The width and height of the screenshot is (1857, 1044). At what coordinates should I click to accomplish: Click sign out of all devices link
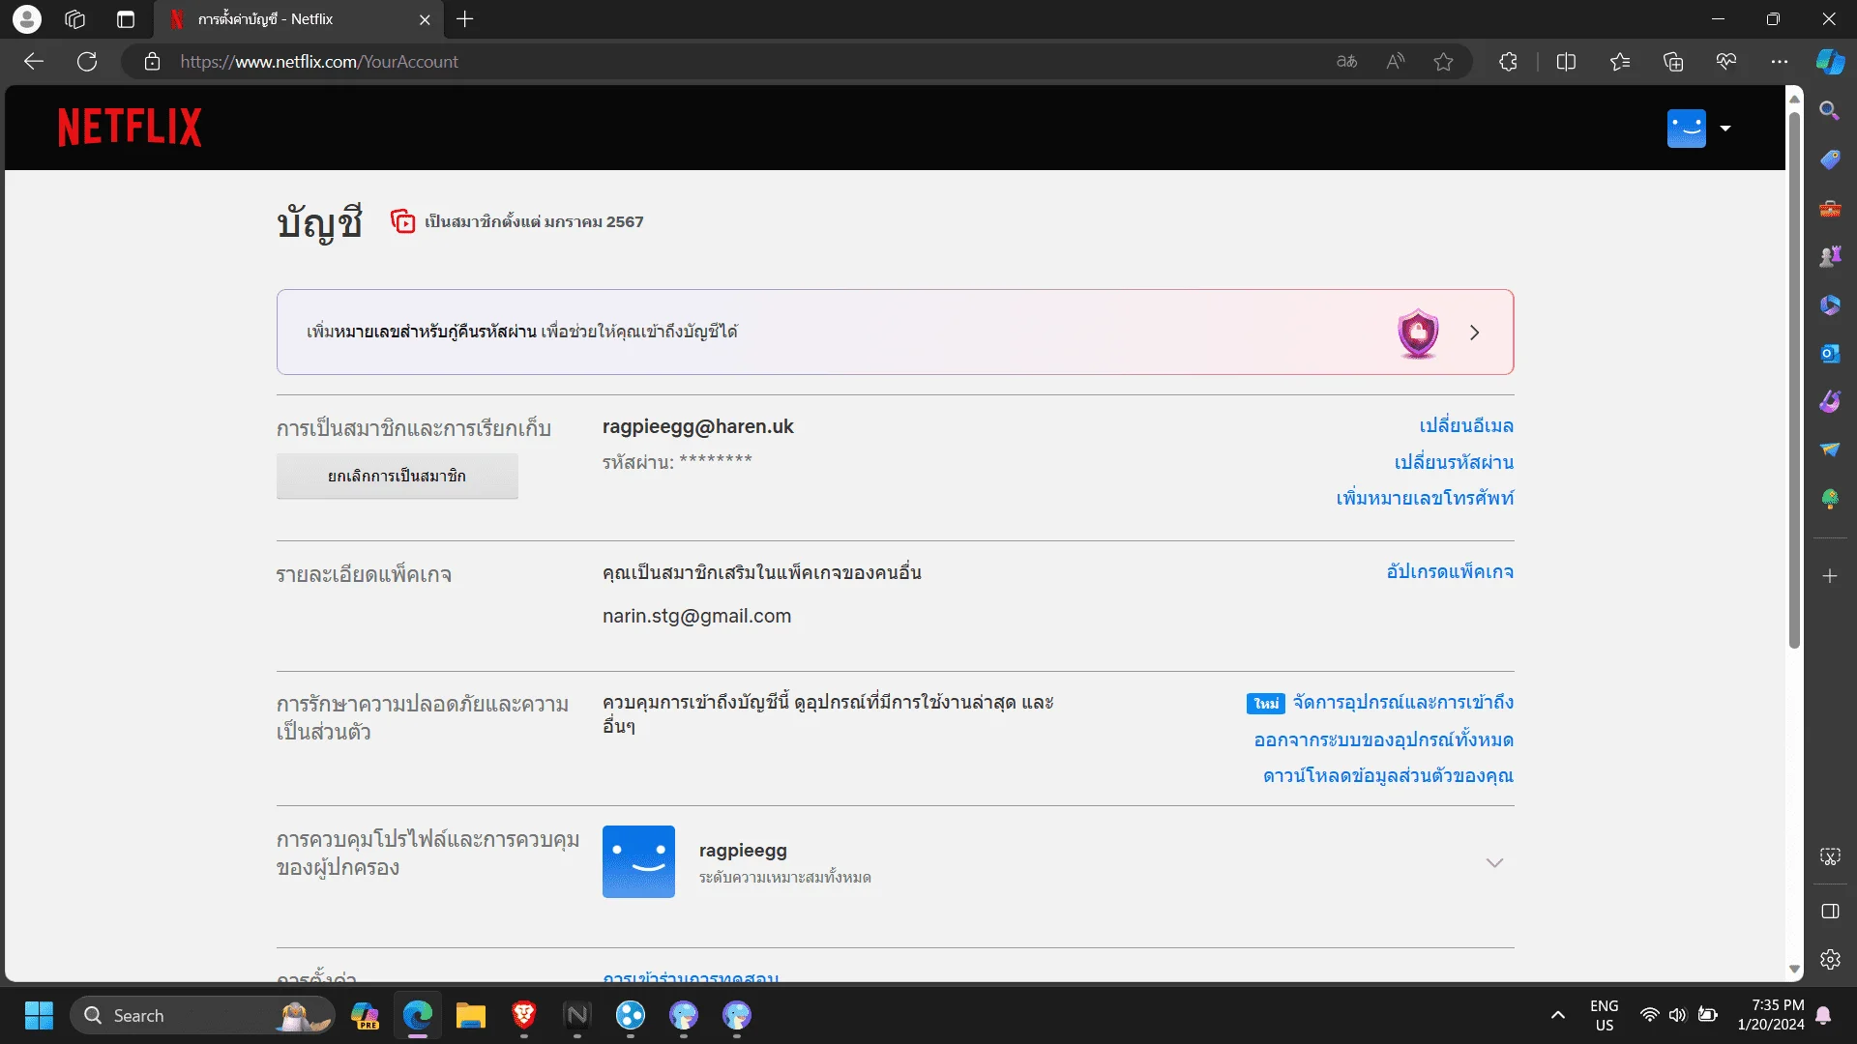click(x=1384, y=739)
